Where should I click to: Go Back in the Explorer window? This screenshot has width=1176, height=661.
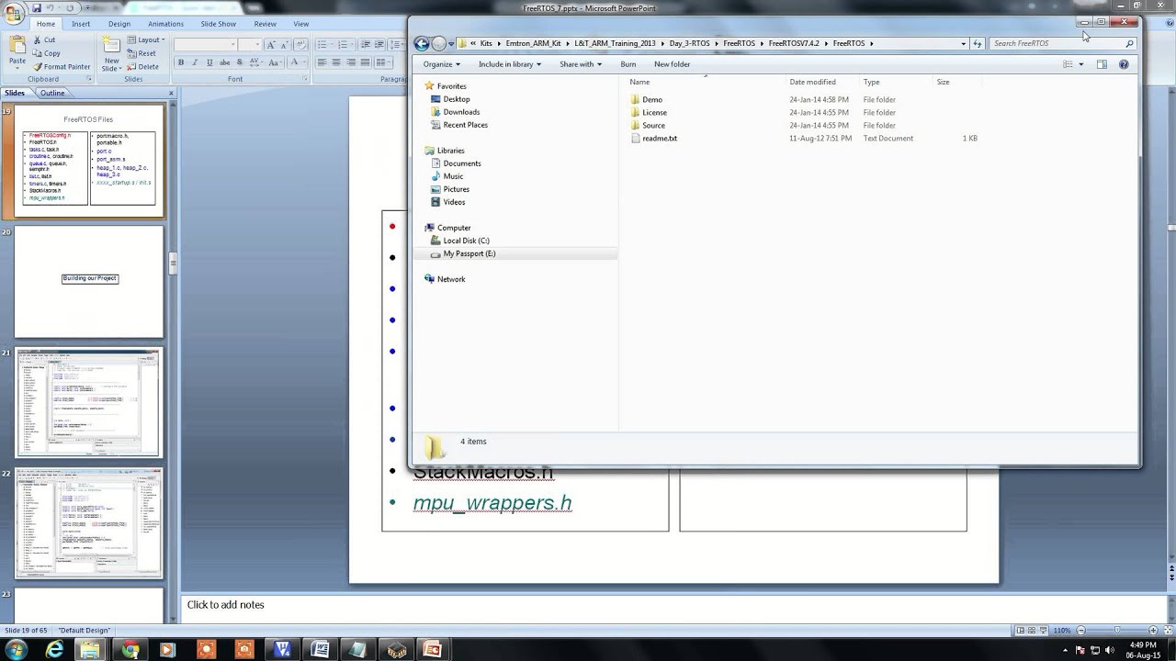point(422,43)
